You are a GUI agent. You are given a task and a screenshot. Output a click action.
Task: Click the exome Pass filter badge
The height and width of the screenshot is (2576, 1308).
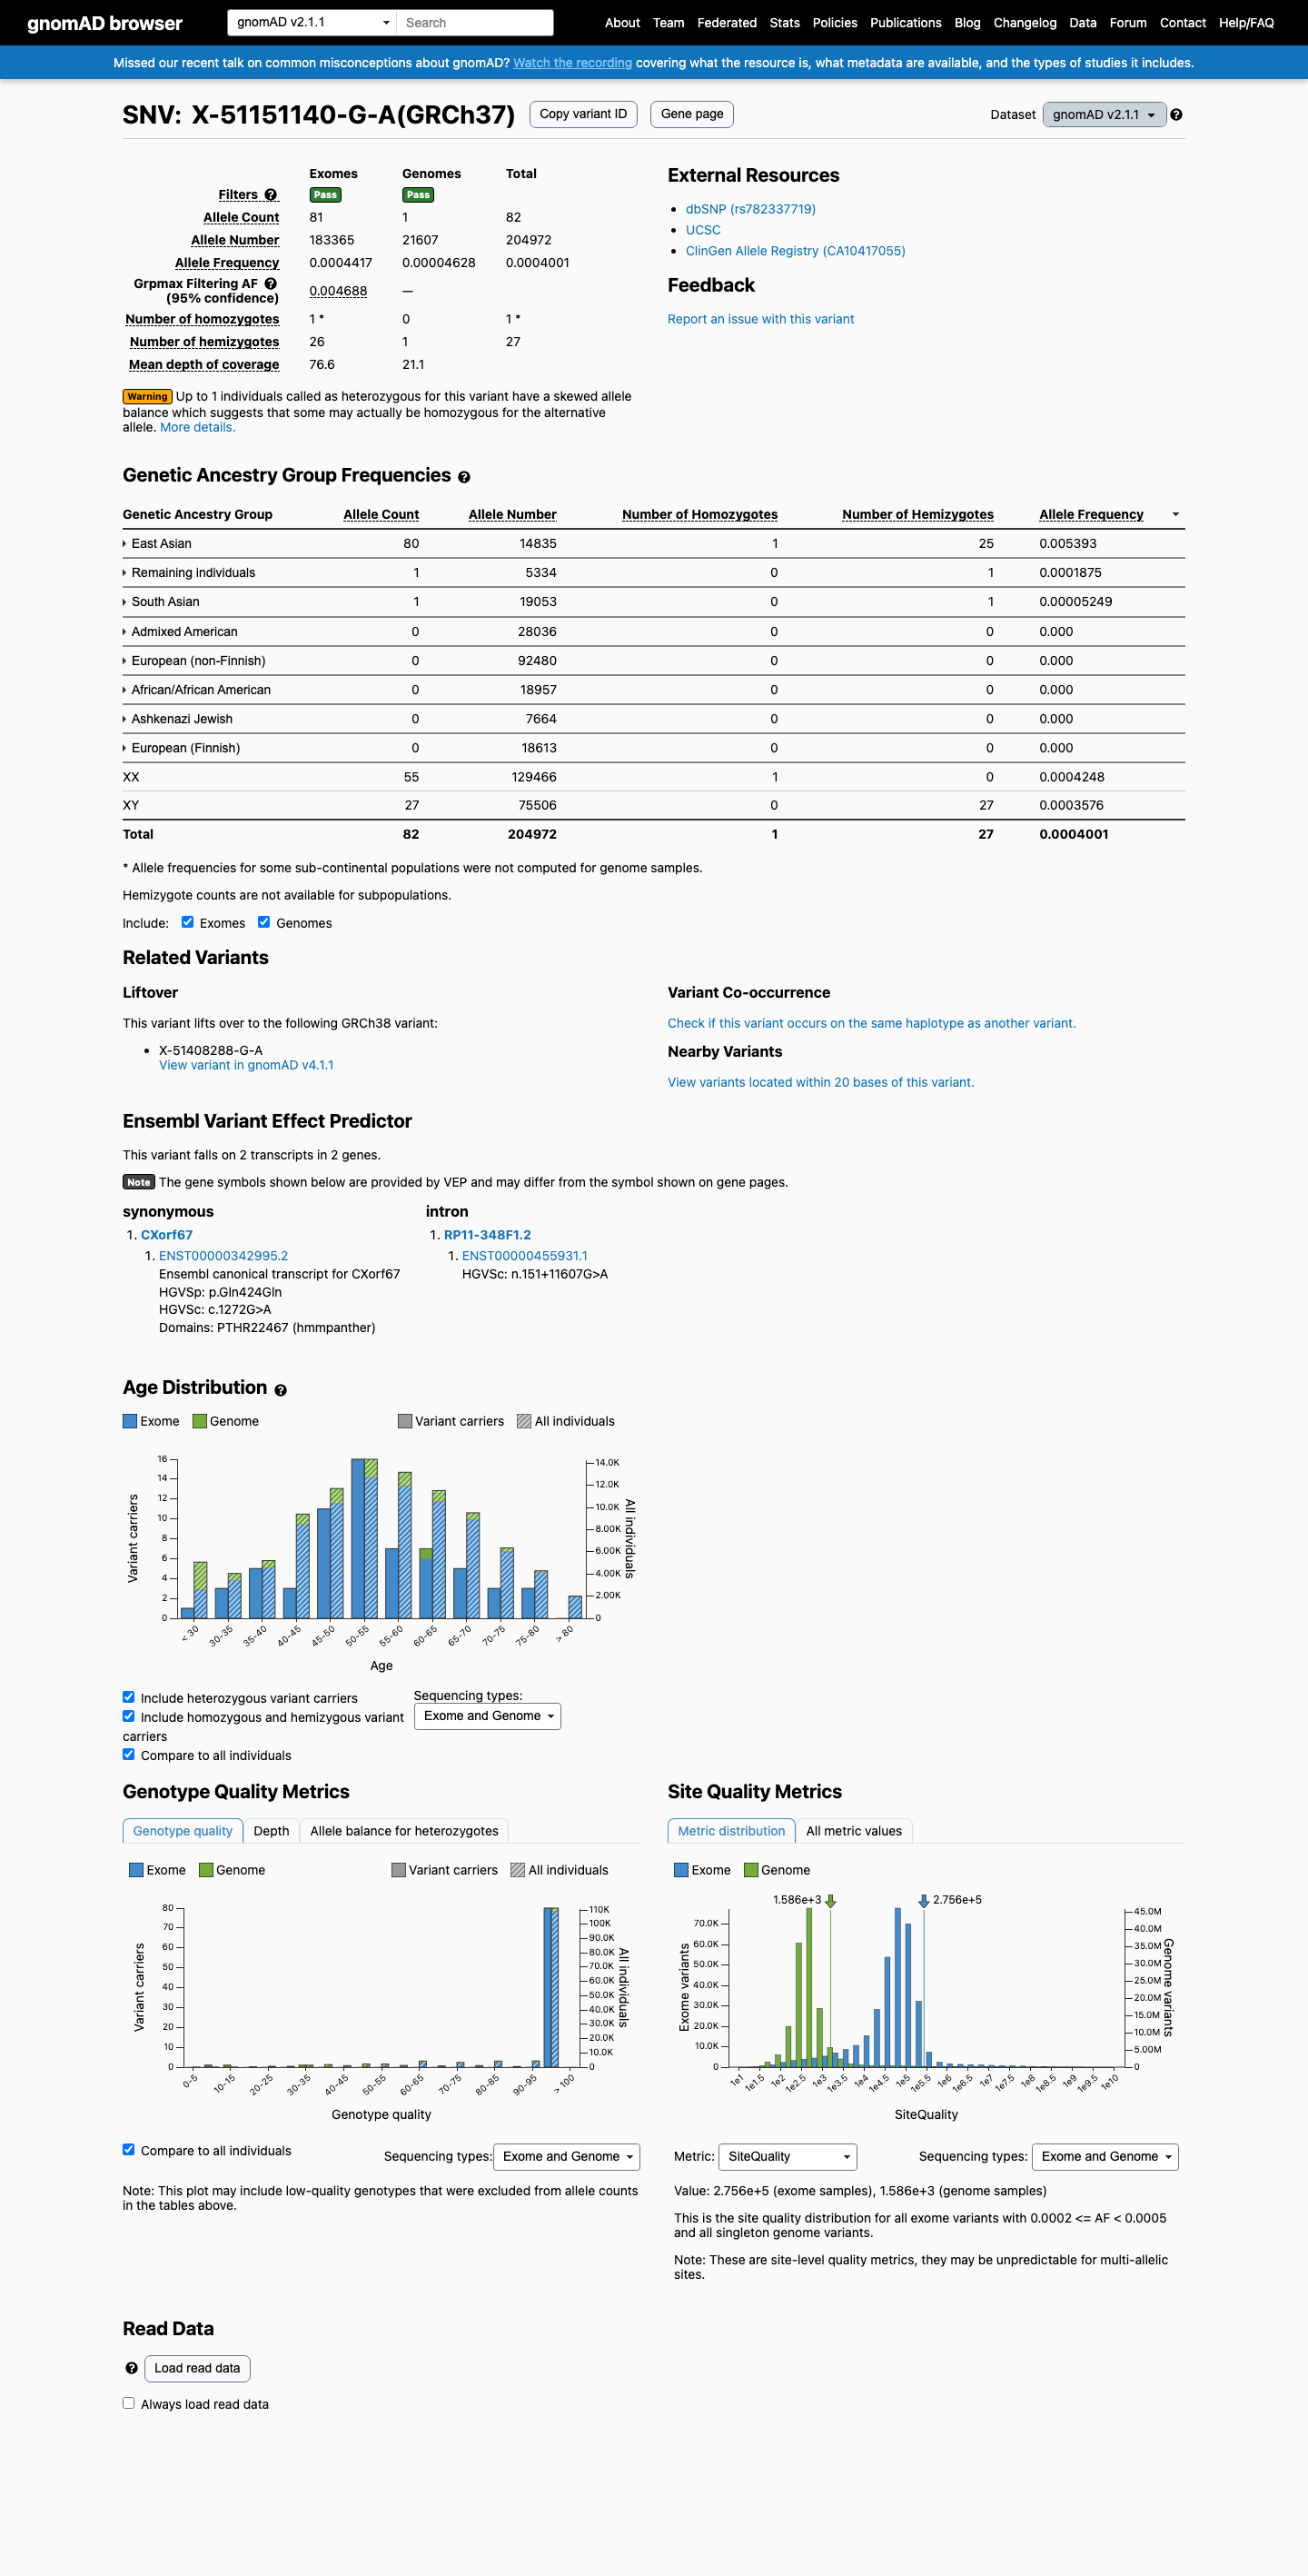tap(325, 195)
